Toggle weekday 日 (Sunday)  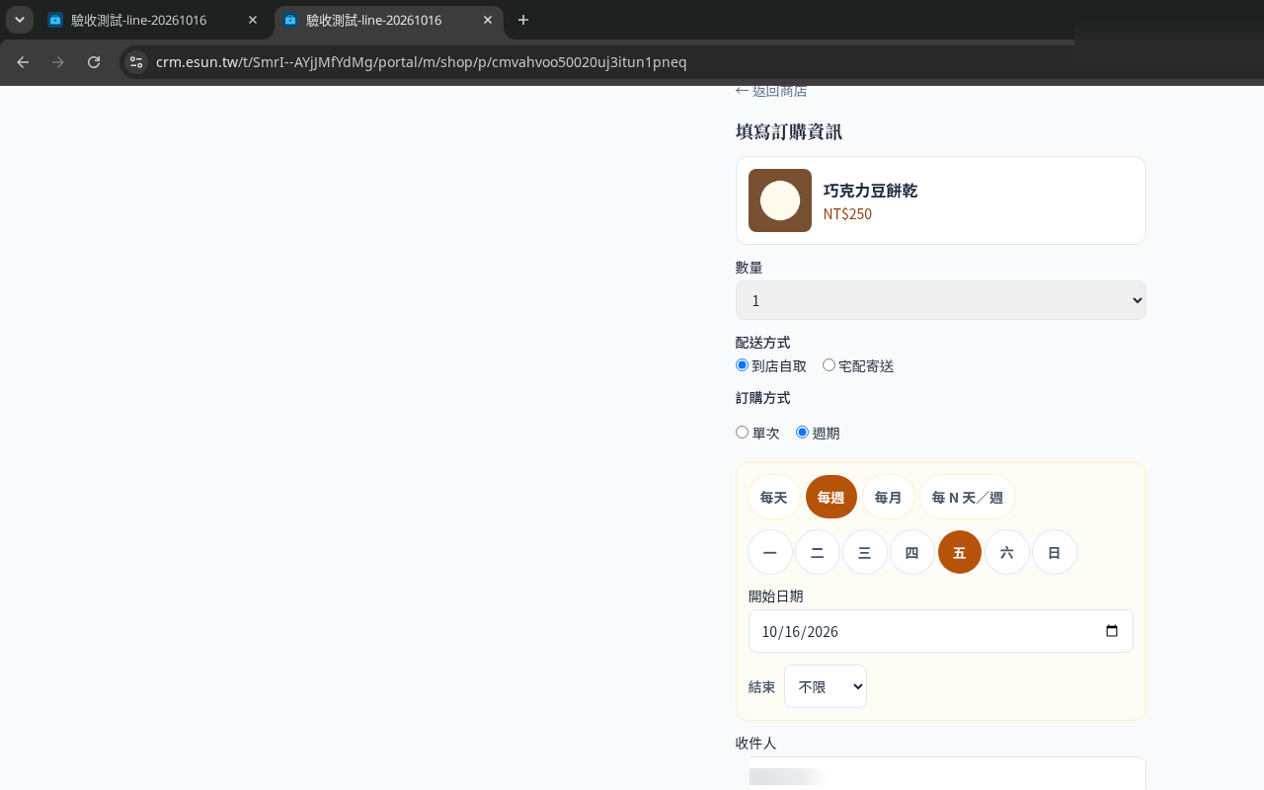pyautogui.click(x=1055, y=552)
